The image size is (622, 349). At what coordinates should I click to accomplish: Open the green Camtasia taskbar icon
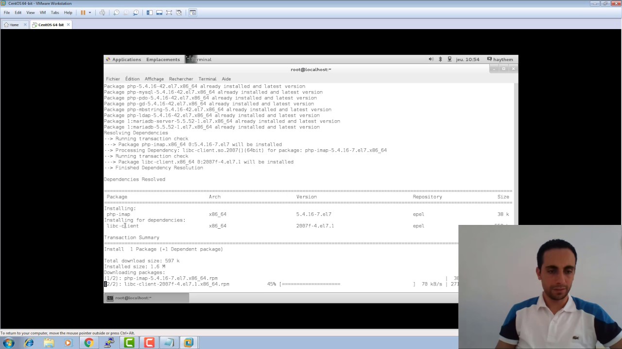tap(129, 343)
